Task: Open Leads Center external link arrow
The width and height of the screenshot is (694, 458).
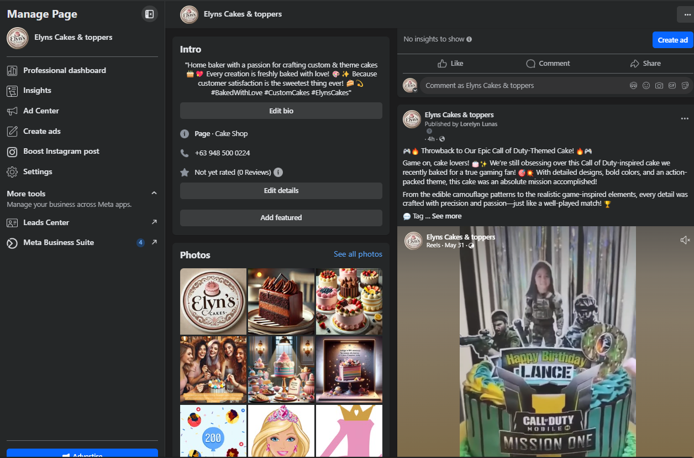Action: [x=154, y=222]
